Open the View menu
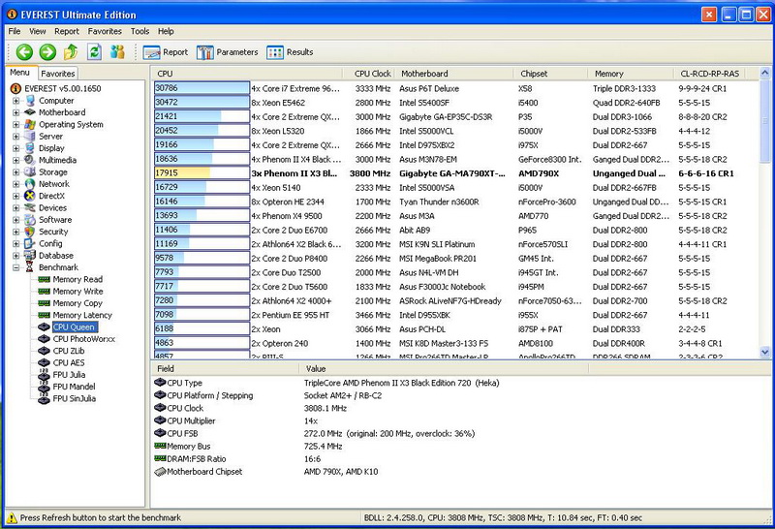 click(38, 31)
